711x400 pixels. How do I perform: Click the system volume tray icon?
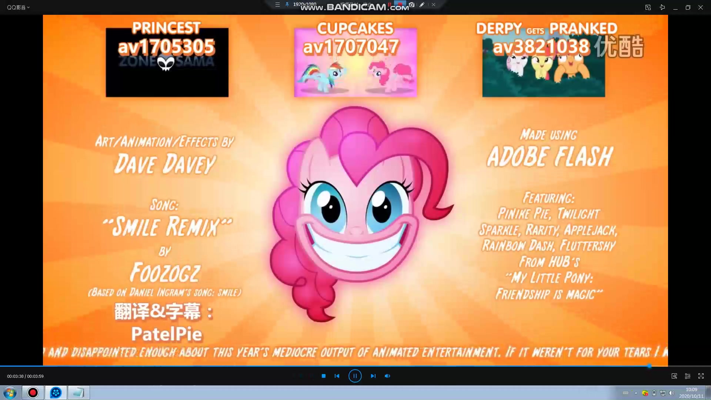click(x=672, y=393)
